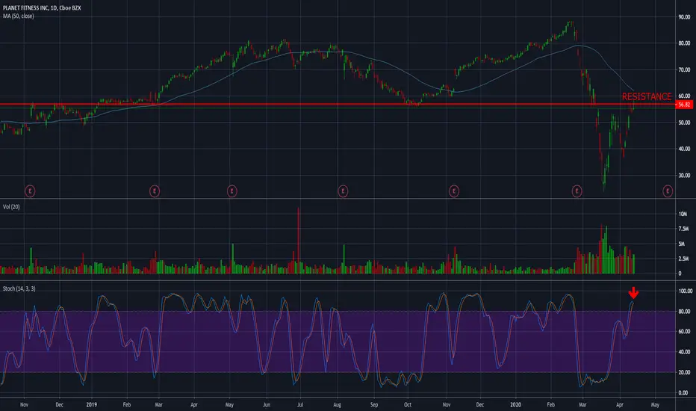Click the upcoming earnings marker after May 2020
696x411 pixels.
coord(668,191)
